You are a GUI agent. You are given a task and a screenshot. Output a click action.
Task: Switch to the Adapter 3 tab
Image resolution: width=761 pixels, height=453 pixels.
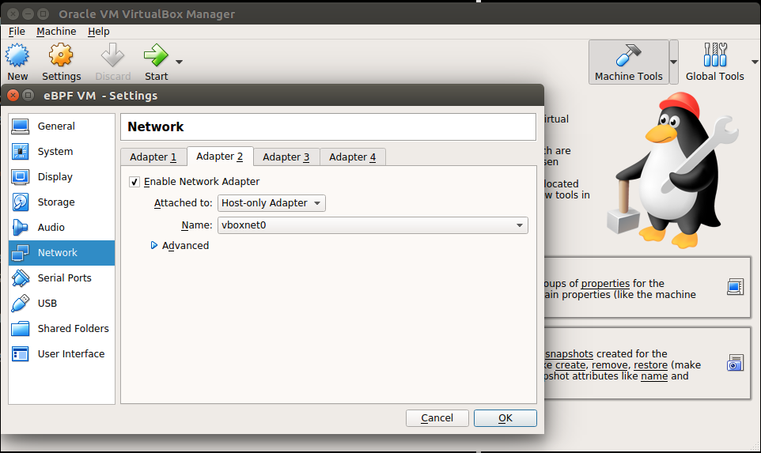coord(286,157)
